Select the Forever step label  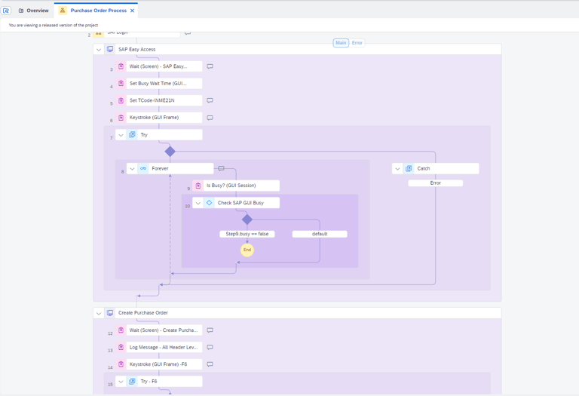160,168
